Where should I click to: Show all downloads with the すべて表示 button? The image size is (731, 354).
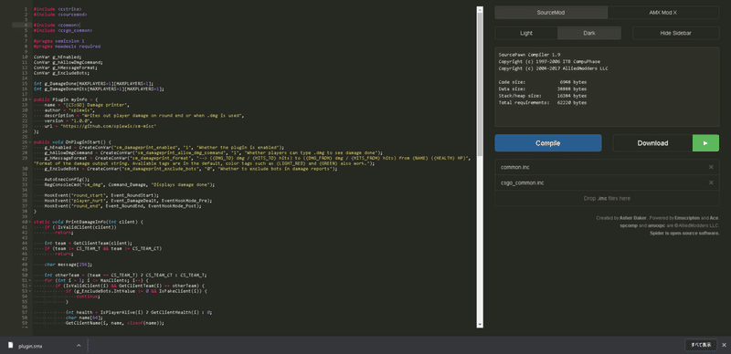coord(701,345)
